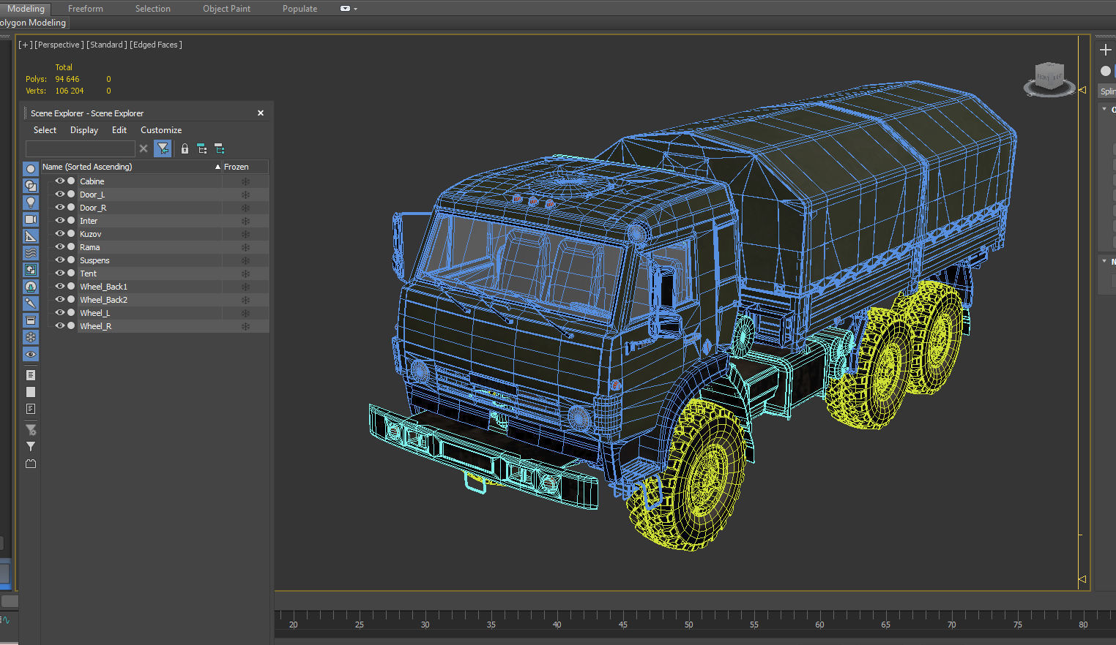Click the Display None blank-page icon

31,392
